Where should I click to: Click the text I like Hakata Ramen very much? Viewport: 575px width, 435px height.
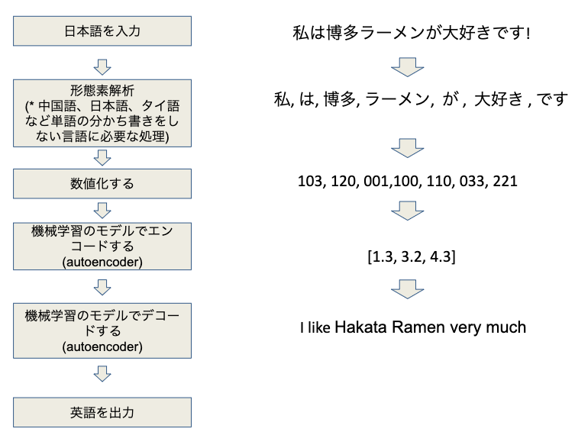pos(412,328)
